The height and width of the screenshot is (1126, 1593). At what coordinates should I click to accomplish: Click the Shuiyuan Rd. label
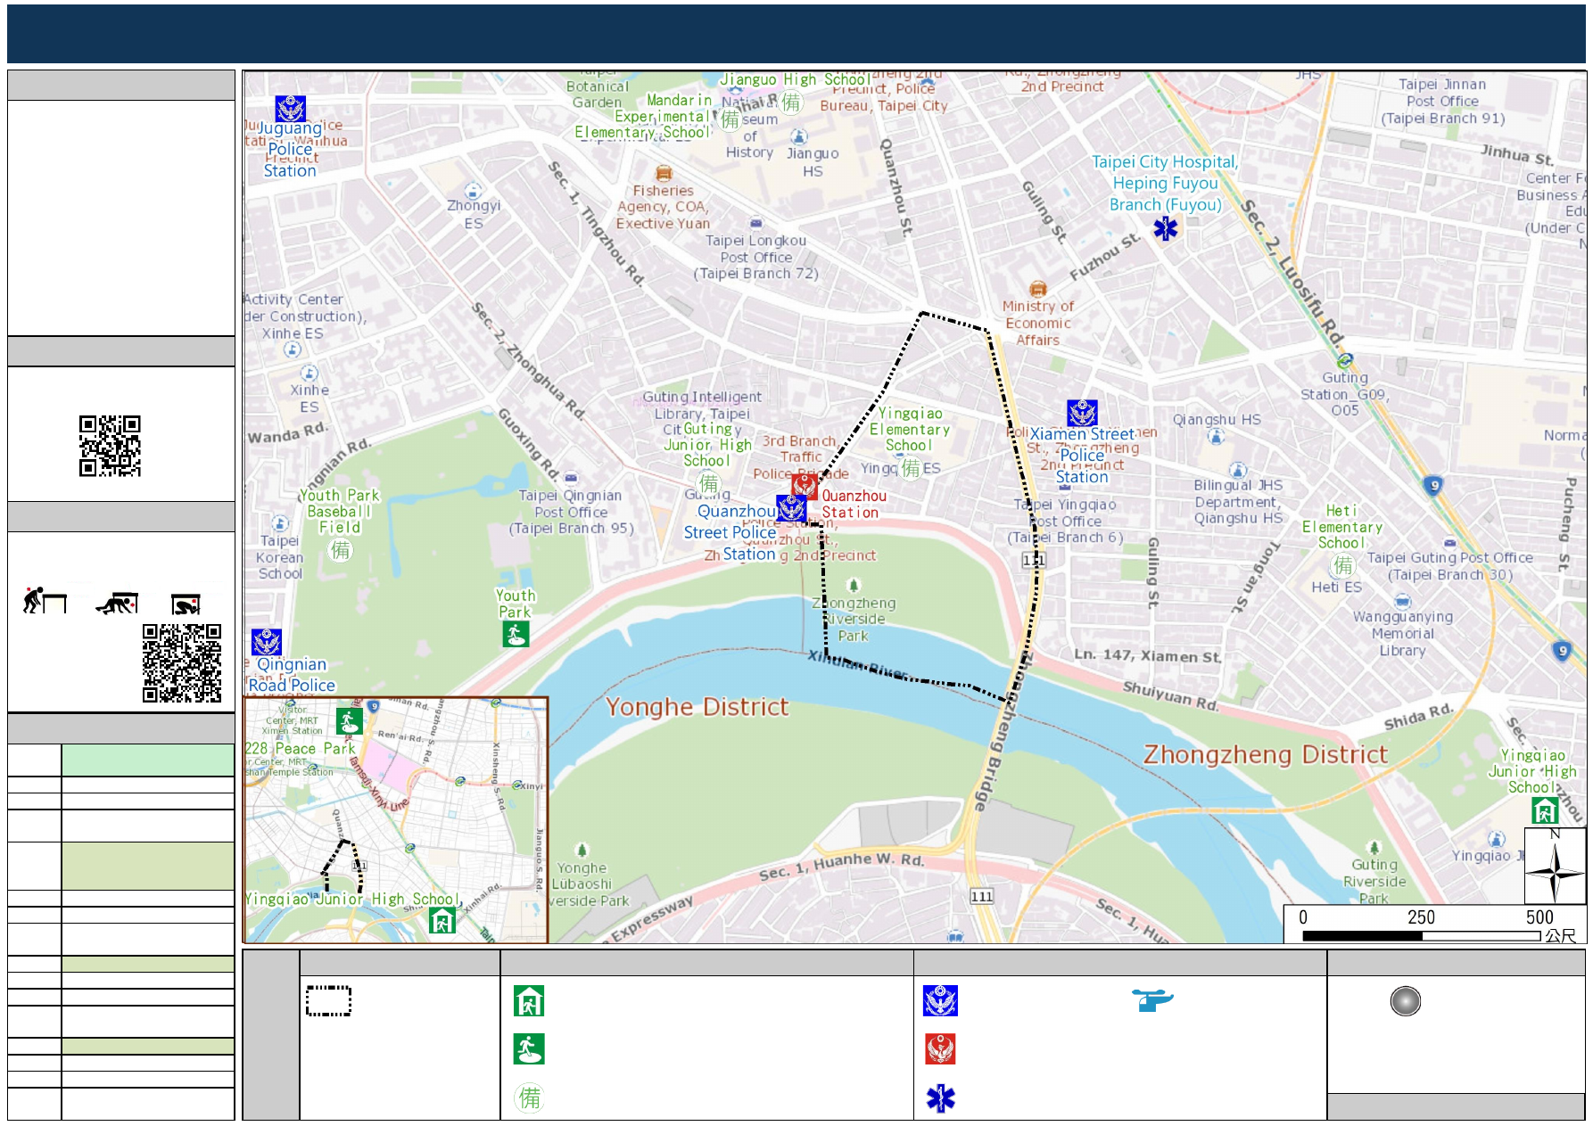point(1170,695)
